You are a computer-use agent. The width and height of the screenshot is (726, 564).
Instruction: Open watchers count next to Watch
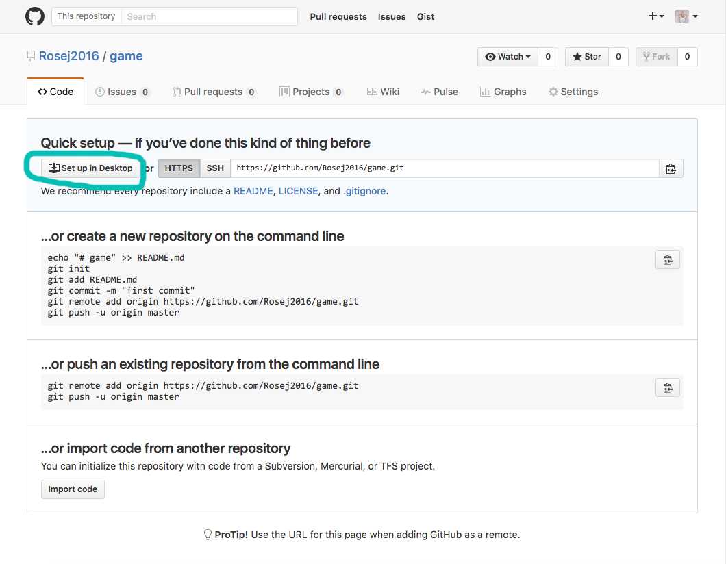coord(548,56)
